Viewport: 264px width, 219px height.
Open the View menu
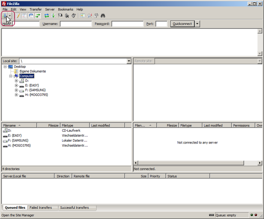[x=23, y=9]
